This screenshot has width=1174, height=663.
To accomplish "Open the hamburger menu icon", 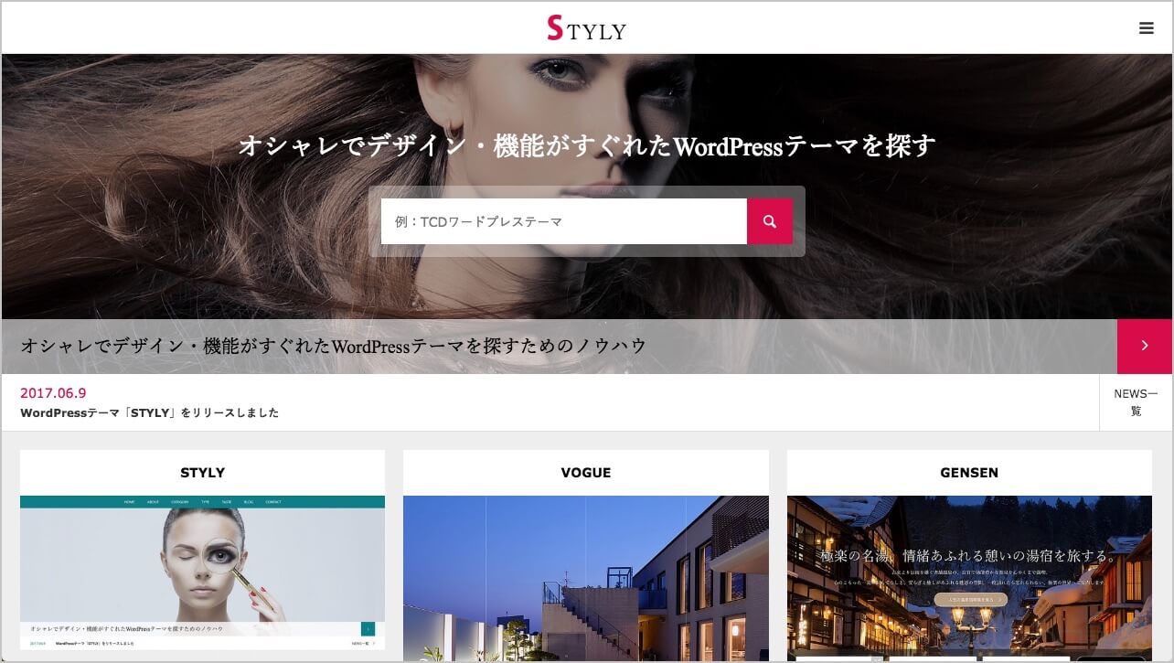I will 1146,28.
